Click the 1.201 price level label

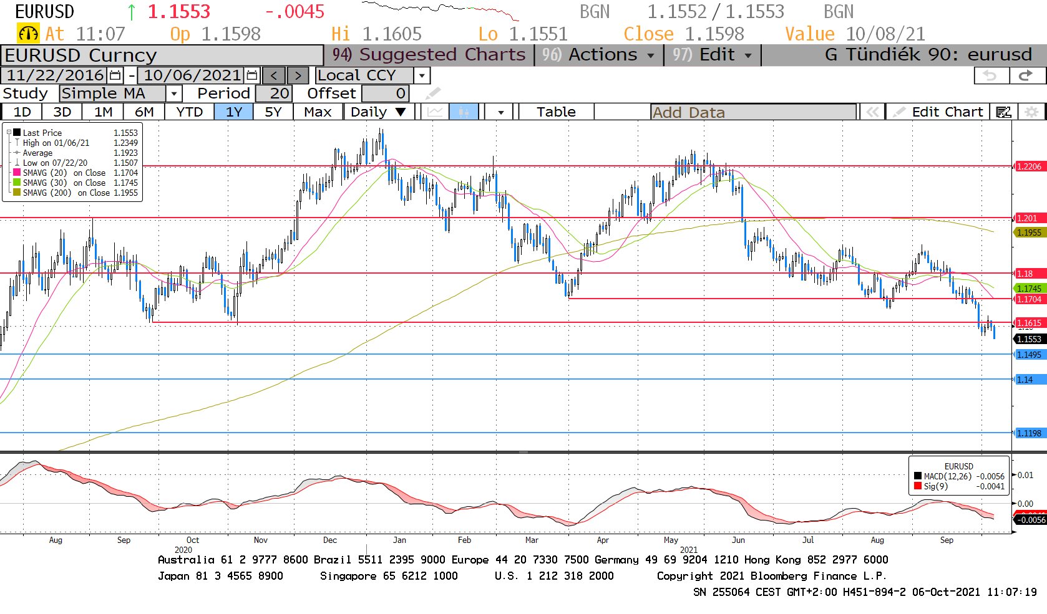[x=1029, y=218]
